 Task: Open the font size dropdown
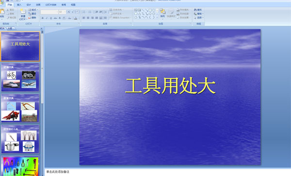65,12
